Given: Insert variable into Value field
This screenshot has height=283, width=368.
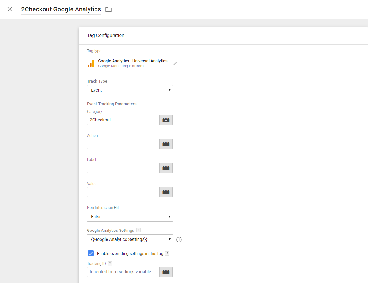Looking at the screenshot, I should tap(166, 192).
